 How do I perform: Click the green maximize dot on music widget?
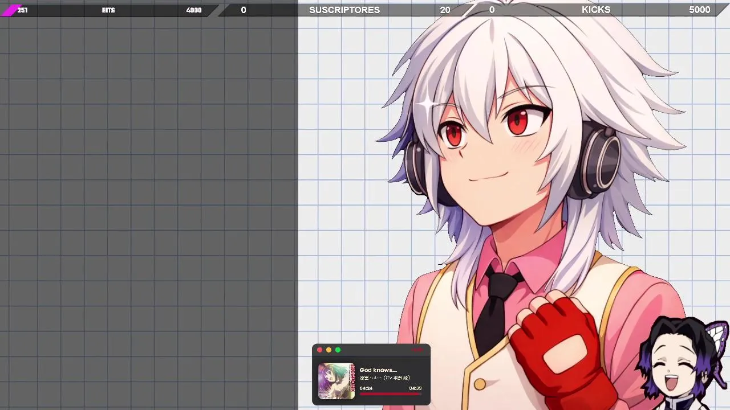point(338,350)
